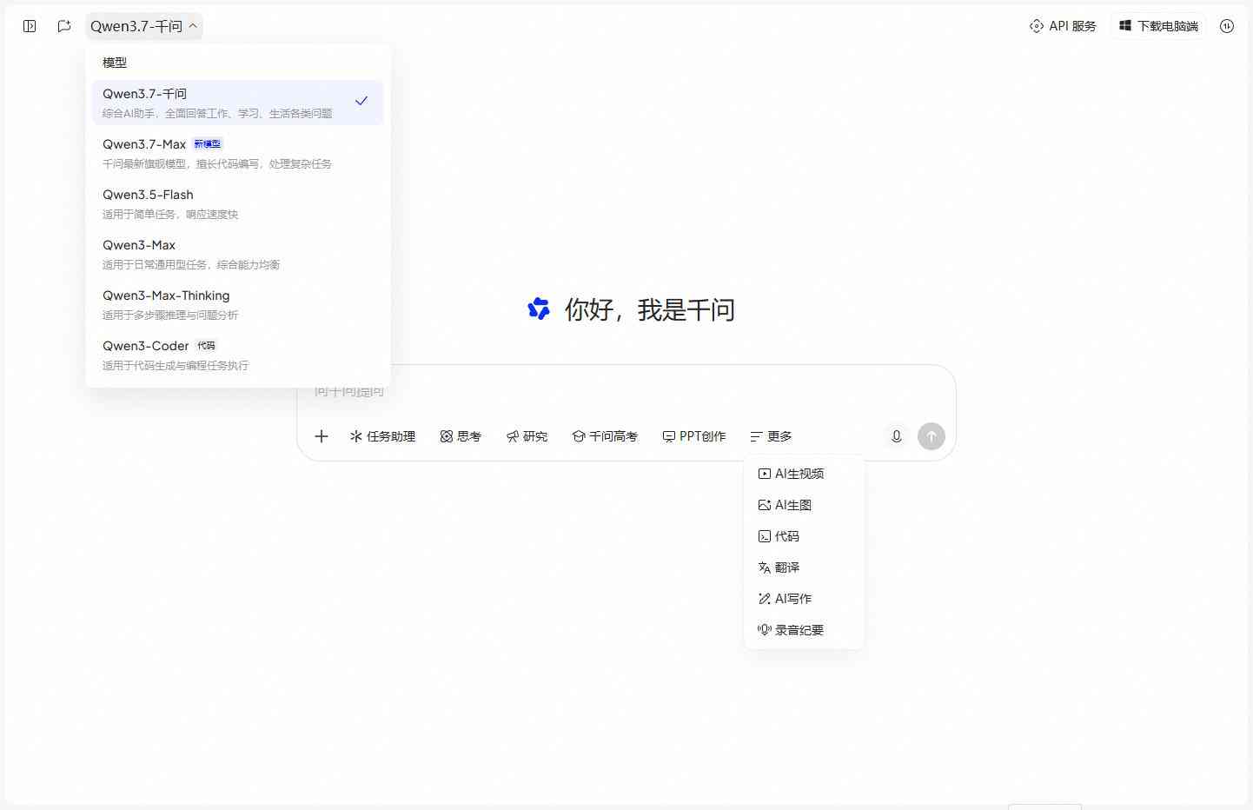The height and width of the screenshot is (810, 1253).
Task: Choose the Qwen3.7-Max model
Action: click(238, 153)
